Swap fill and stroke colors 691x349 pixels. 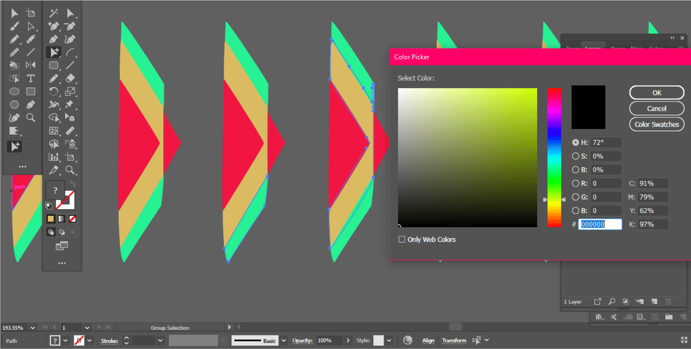[72, 184]
